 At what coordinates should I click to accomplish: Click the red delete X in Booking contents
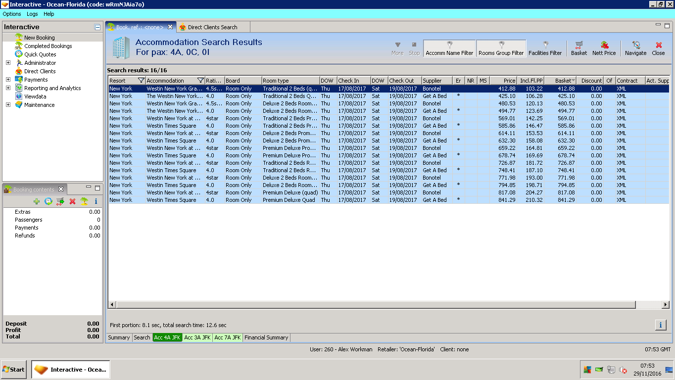[72, 201]
